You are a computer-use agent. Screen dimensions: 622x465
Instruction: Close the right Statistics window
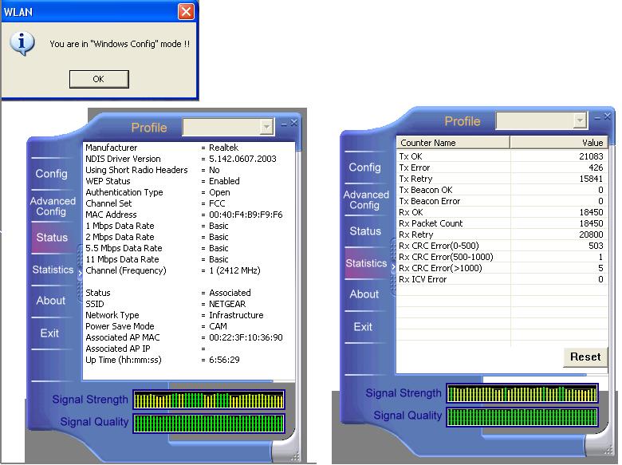608,116
